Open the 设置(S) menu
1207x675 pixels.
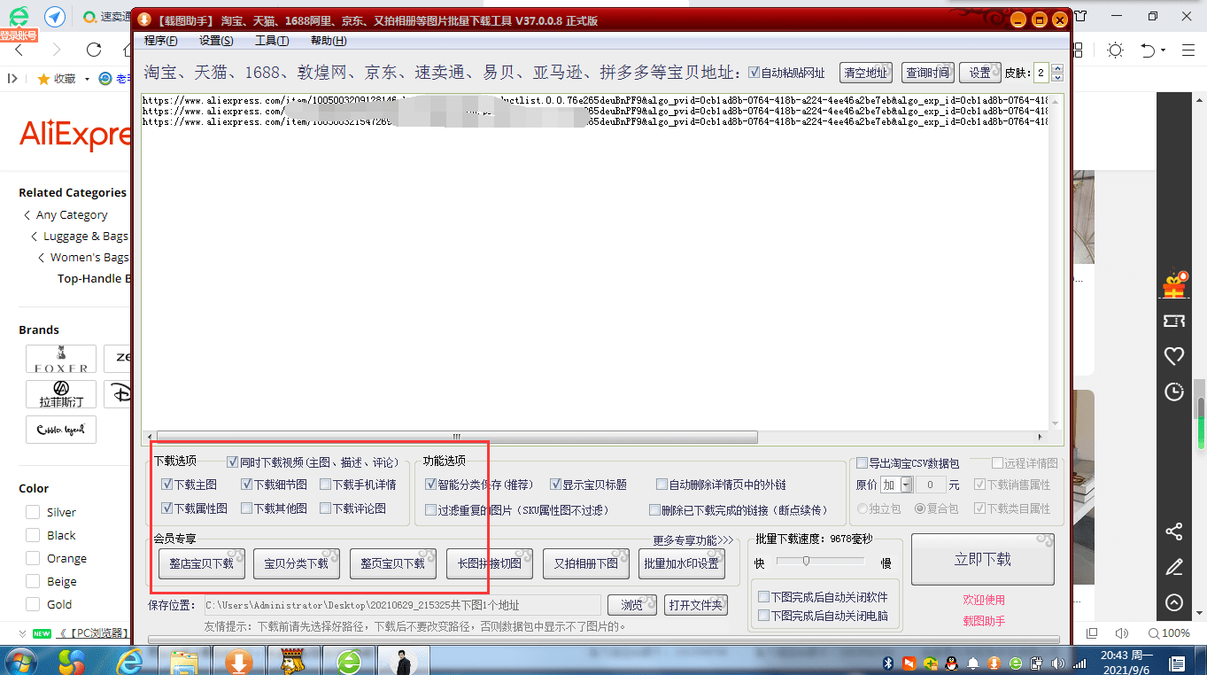216,41
